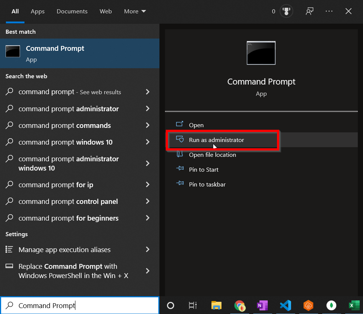Launch Excel from the taskbar
The height and width of the screenshot is (314, 363).
[354, 305]
